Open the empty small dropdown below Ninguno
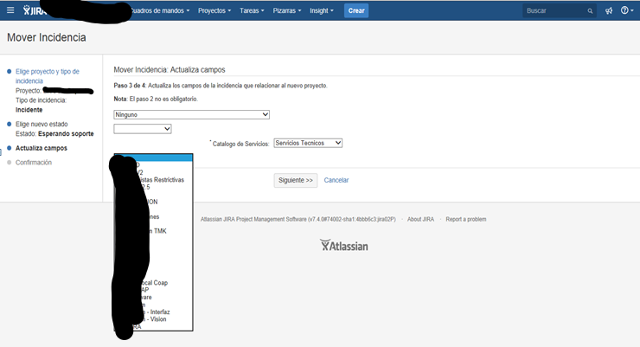The image size is (640, 347). point(143,129)
